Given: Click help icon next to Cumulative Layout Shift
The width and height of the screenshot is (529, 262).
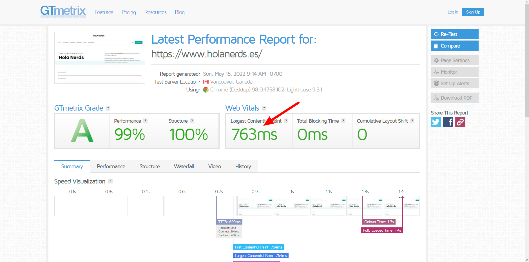Looking at the screenshot, I should [x=412, y=121].
